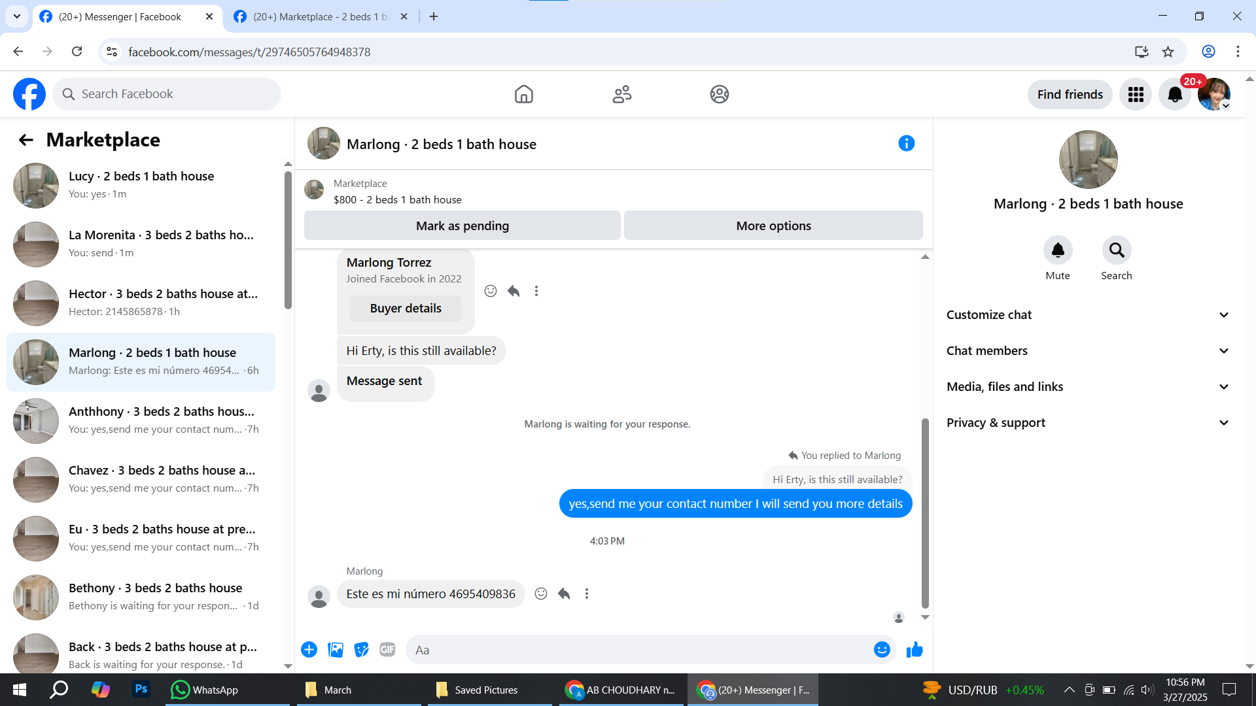Viewport: 1256px width, 706px height.
Task: Click Marlong listing thumbnail in right panel
Action: pyautogui.click(x=1088, y=160)
